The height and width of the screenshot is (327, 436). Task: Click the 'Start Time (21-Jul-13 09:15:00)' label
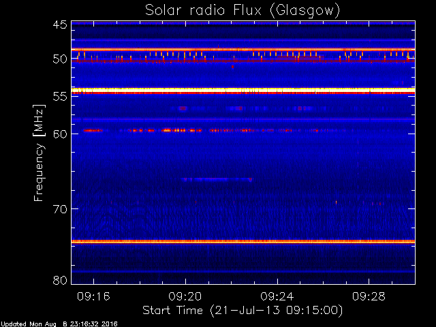(243, 311)
